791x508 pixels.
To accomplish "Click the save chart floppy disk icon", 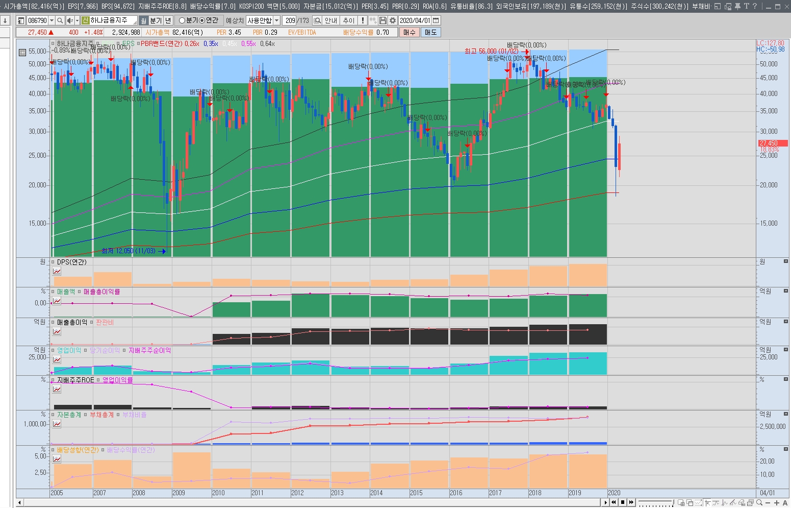I will point(383,20).
